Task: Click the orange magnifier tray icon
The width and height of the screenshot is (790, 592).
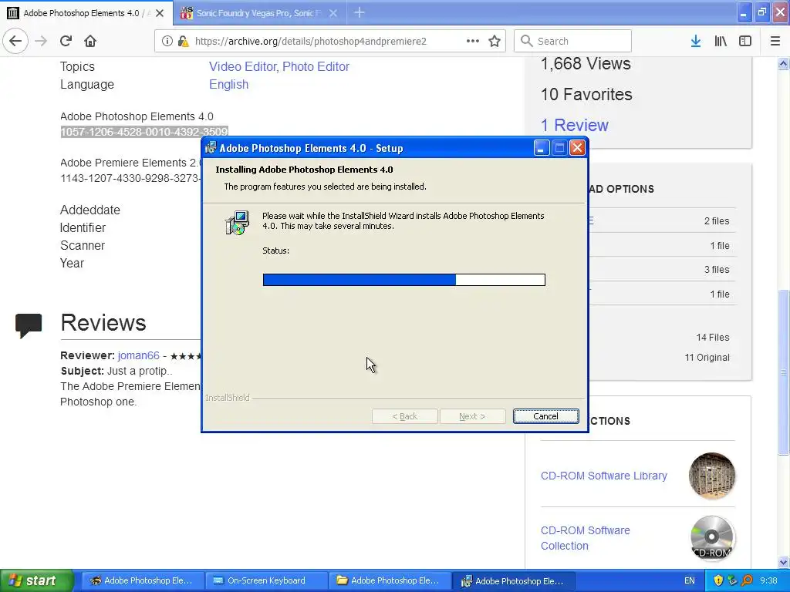Action: (x=747, y=580)
